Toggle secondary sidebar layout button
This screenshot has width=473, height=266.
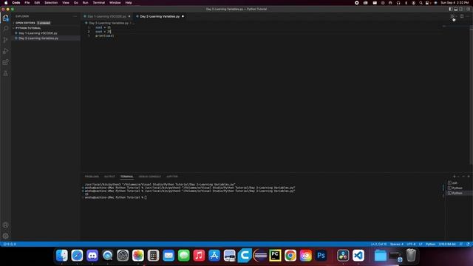(x=461, y=9)
